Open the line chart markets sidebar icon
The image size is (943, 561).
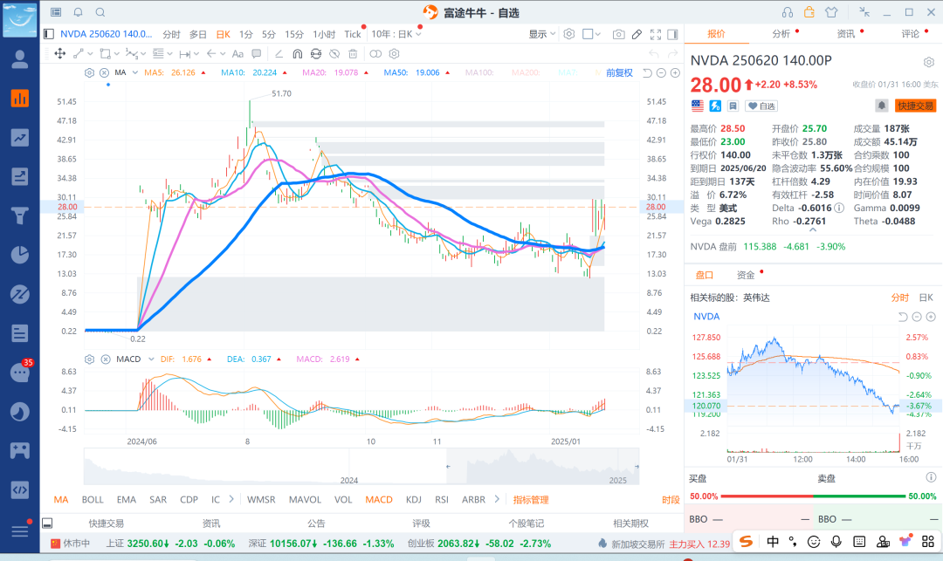coord(20,138)
